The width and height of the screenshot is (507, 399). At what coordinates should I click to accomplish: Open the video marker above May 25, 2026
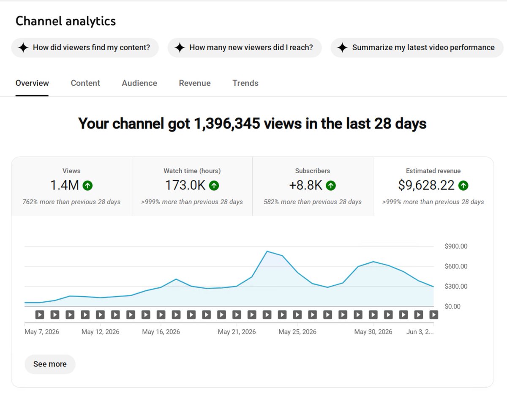pos(297,314)
